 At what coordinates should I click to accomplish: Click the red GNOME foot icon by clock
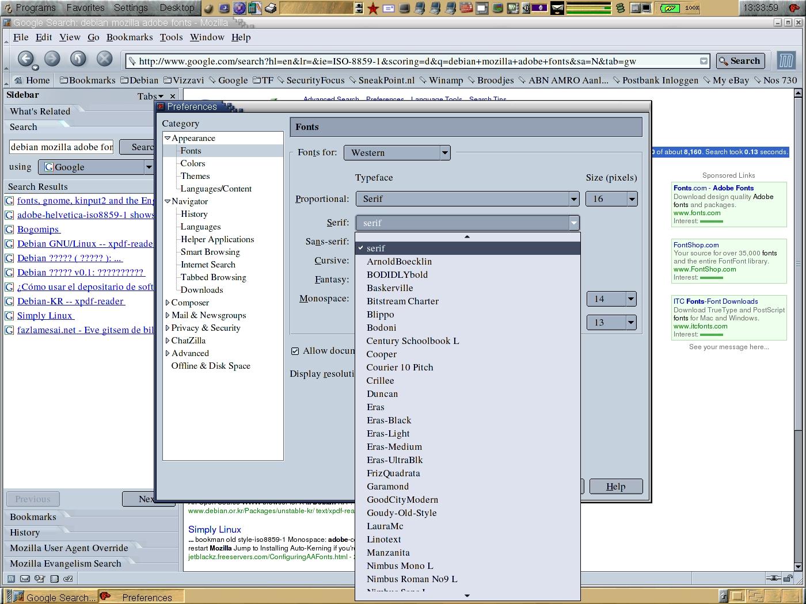pyautogui.click(x=794, y=8)
